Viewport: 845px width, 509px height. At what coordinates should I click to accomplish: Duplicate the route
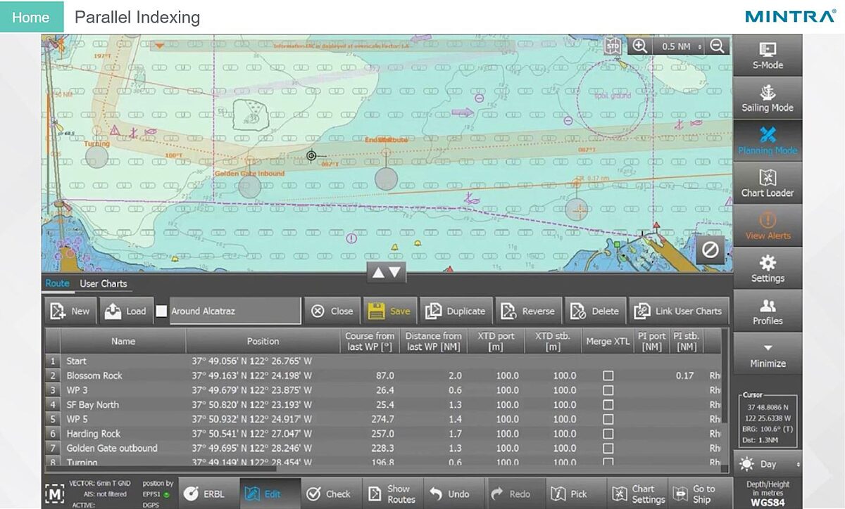[x=456, y=311]
